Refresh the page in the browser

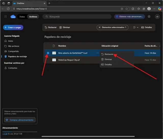pyautogui.click(x=8, y=9)
